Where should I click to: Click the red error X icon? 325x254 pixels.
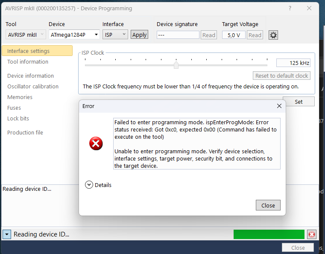[x=96, y=143]
